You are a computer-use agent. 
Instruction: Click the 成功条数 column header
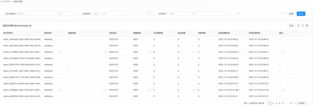point(182,33)
